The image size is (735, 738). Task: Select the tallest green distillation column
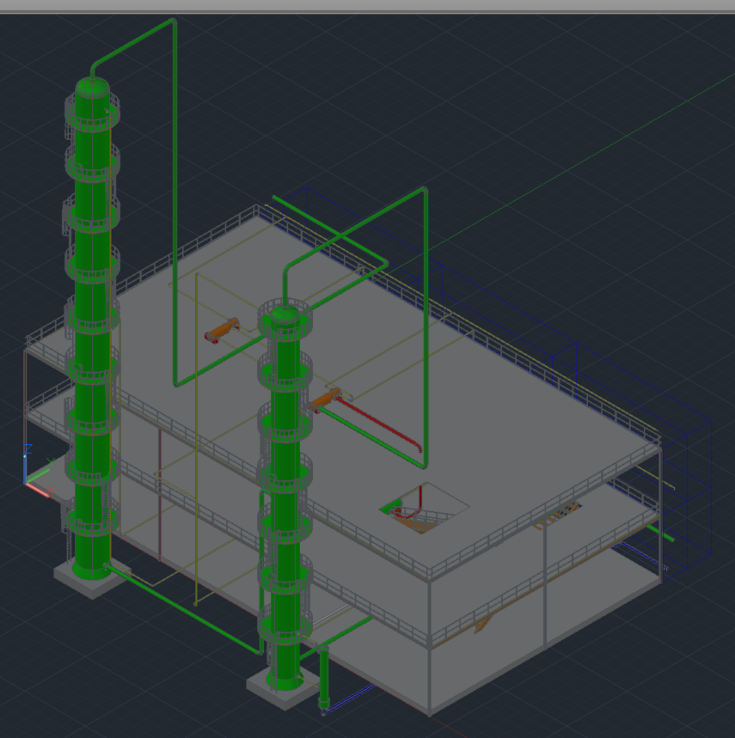point(93,329)
